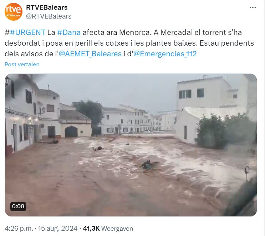Open the #Dana hashtag

(x=69, y=32)
